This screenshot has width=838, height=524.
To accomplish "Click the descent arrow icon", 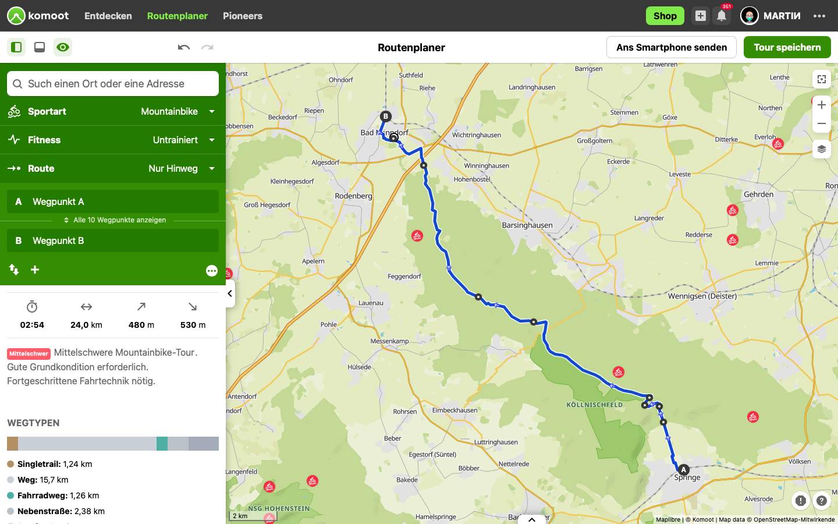I will tap(193, 306).
